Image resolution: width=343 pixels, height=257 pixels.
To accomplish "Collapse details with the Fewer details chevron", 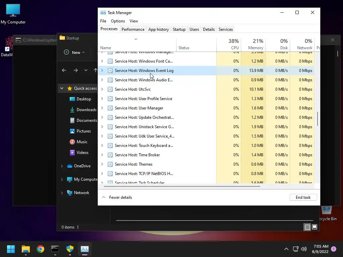I will [104, 197].
